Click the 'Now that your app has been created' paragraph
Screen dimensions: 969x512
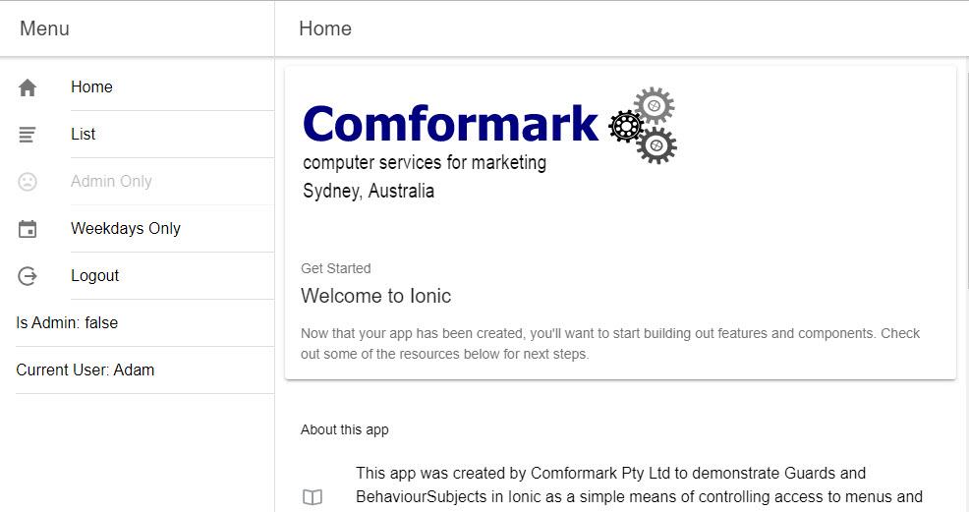click(610, 343)
